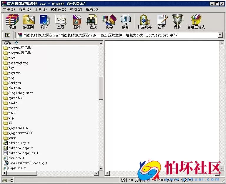Open the 文件 (File) menu
The height and width of the screenshot is (184, 226).
(9, 9)
